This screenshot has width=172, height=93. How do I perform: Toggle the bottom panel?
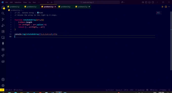pos(149,2)
